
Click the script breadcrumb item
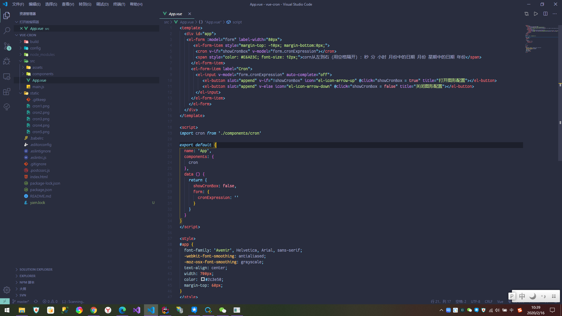(x=237, y=22)
